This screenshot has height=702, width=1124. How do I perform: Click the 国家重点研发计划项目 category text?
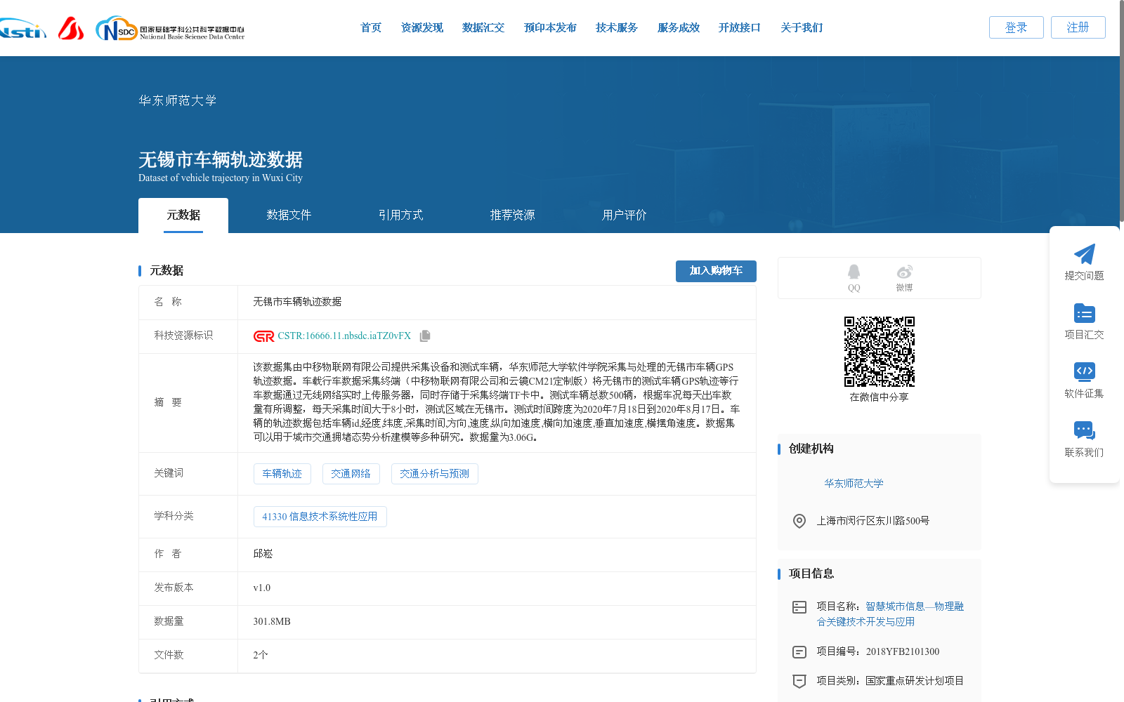coord(915,681)
